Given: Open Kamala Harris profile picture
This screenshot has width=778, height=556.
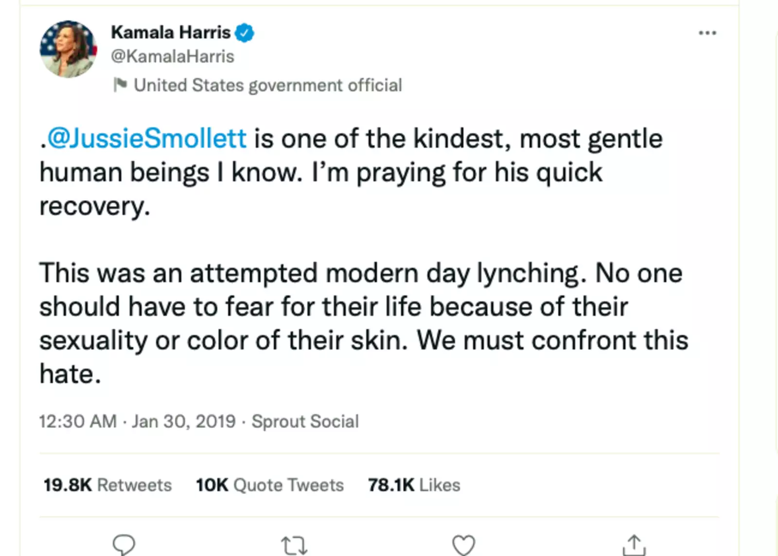Looking at the screenshot, I should point(68,49).
